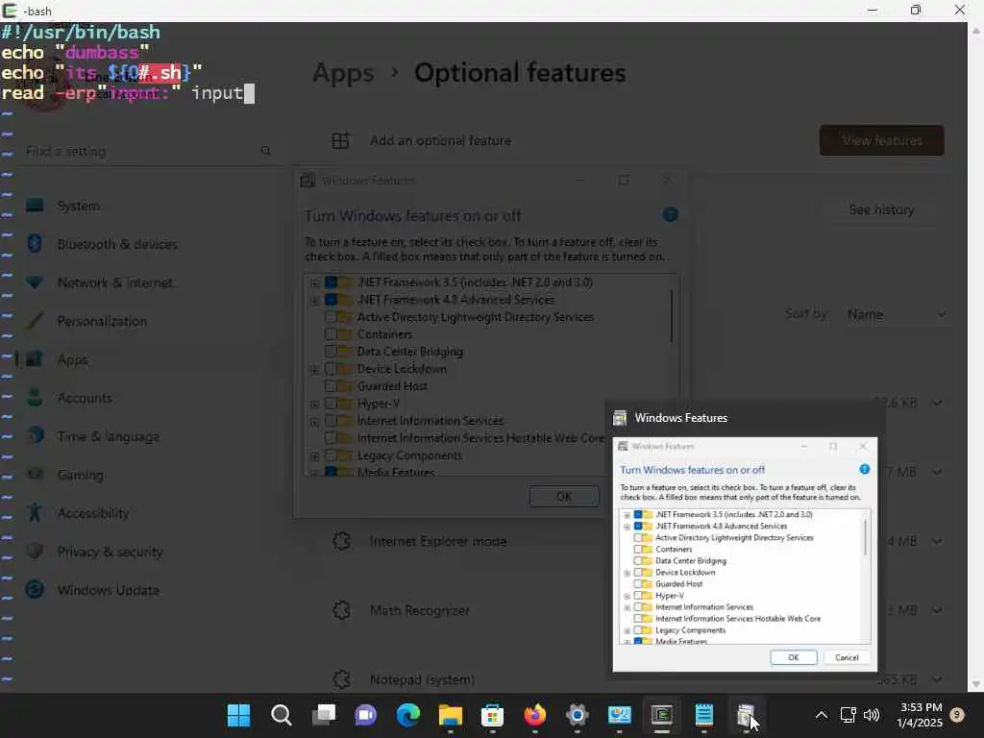Go back to Apps via the breadcrumb

coord(343,73)
